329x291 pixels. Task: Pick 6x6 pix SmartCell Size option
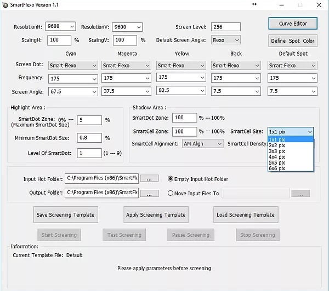277,168
